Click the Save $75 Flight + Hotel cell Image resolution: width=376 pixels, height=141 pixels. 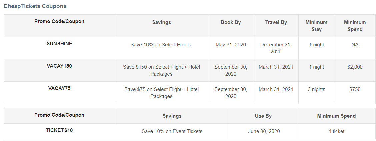(162, 93)
